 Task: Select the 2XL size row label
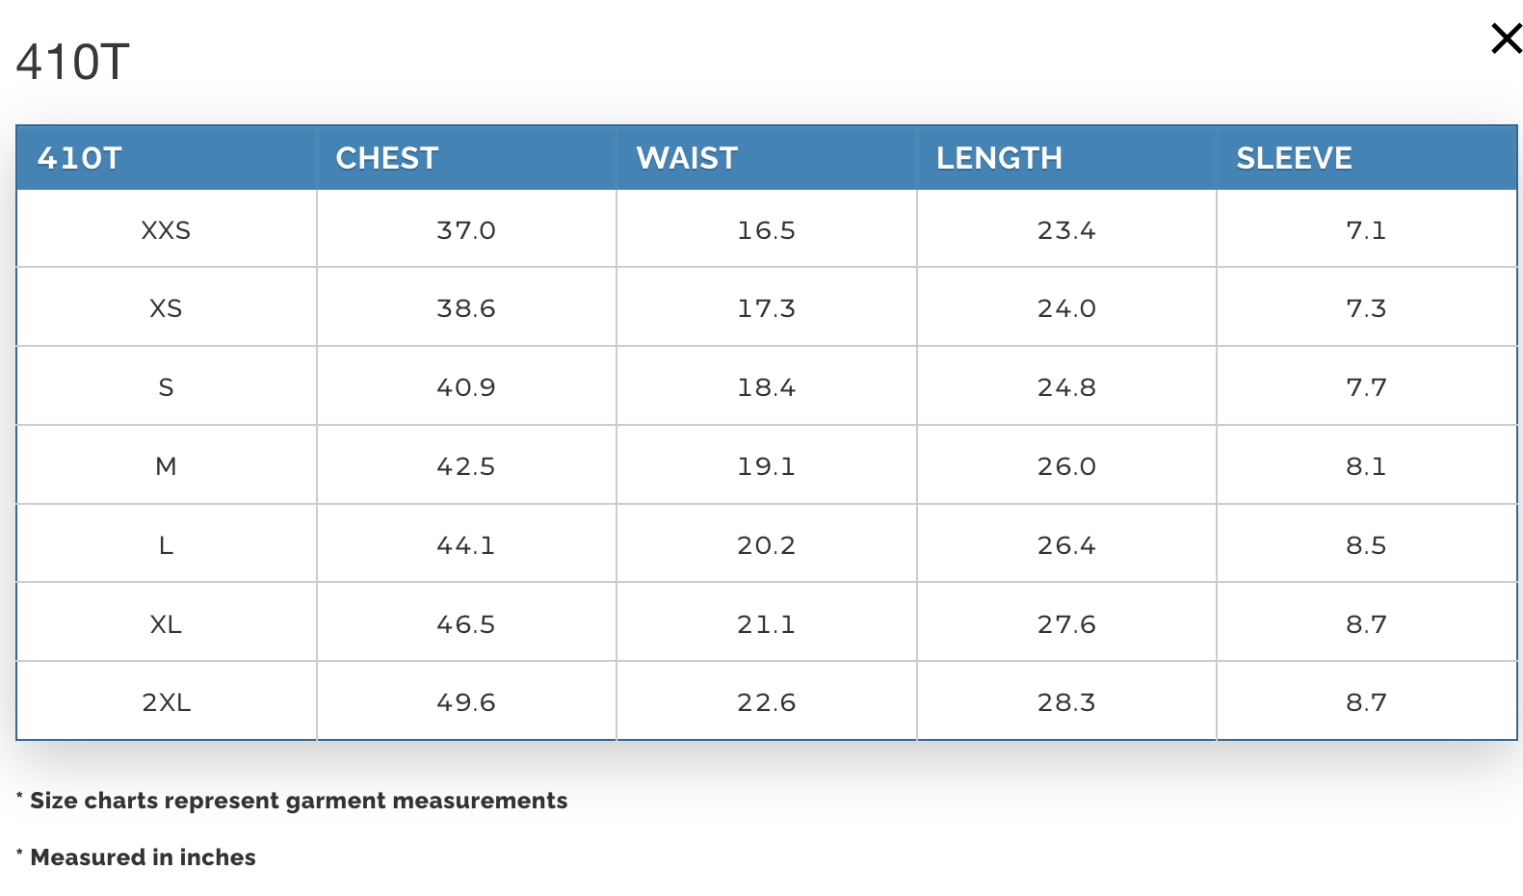coord(166,702)
